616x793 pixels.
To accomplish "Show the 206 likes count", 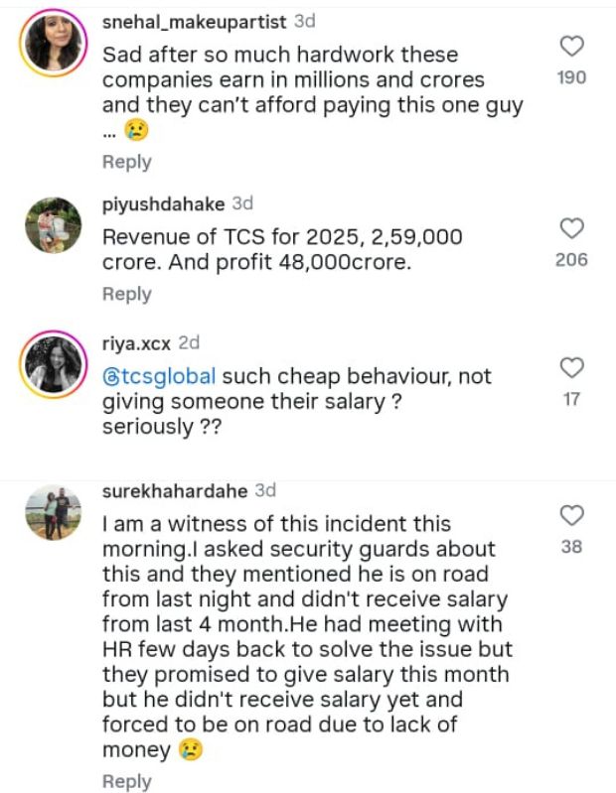I will (571, 260).
